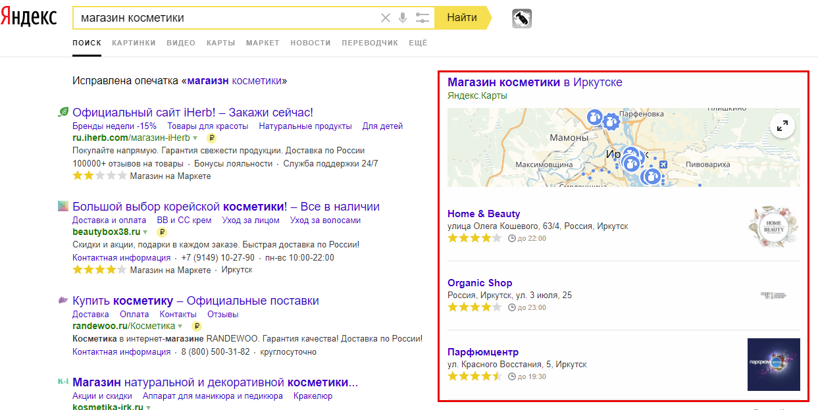Open the Organic Shop logo thumbnail

(x=774, y=295)
